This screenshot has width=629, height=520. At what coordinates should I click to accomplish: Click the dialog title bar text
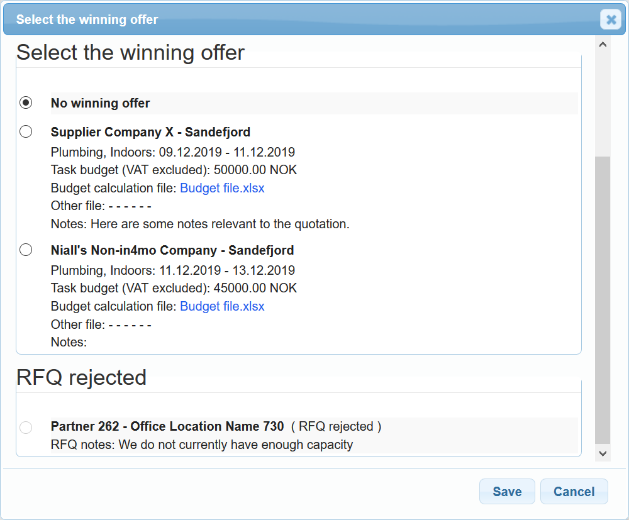pyautogui.click(x=87, y=19)
